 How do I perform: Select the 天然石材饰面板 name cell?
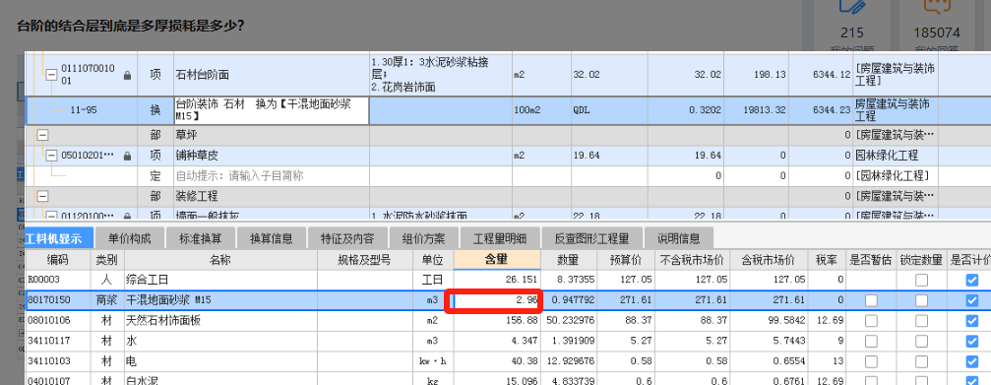coord(220,321)
